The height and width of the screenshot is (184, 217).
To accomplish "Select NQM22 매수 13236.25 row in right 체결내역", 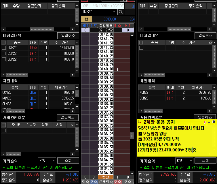I will (x=175, y=93).
